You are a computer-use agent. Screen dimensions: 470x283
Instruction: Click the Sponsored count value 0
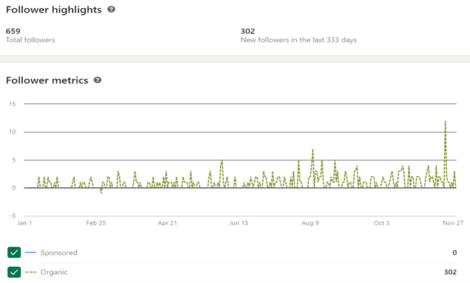[x=455, y=253]
